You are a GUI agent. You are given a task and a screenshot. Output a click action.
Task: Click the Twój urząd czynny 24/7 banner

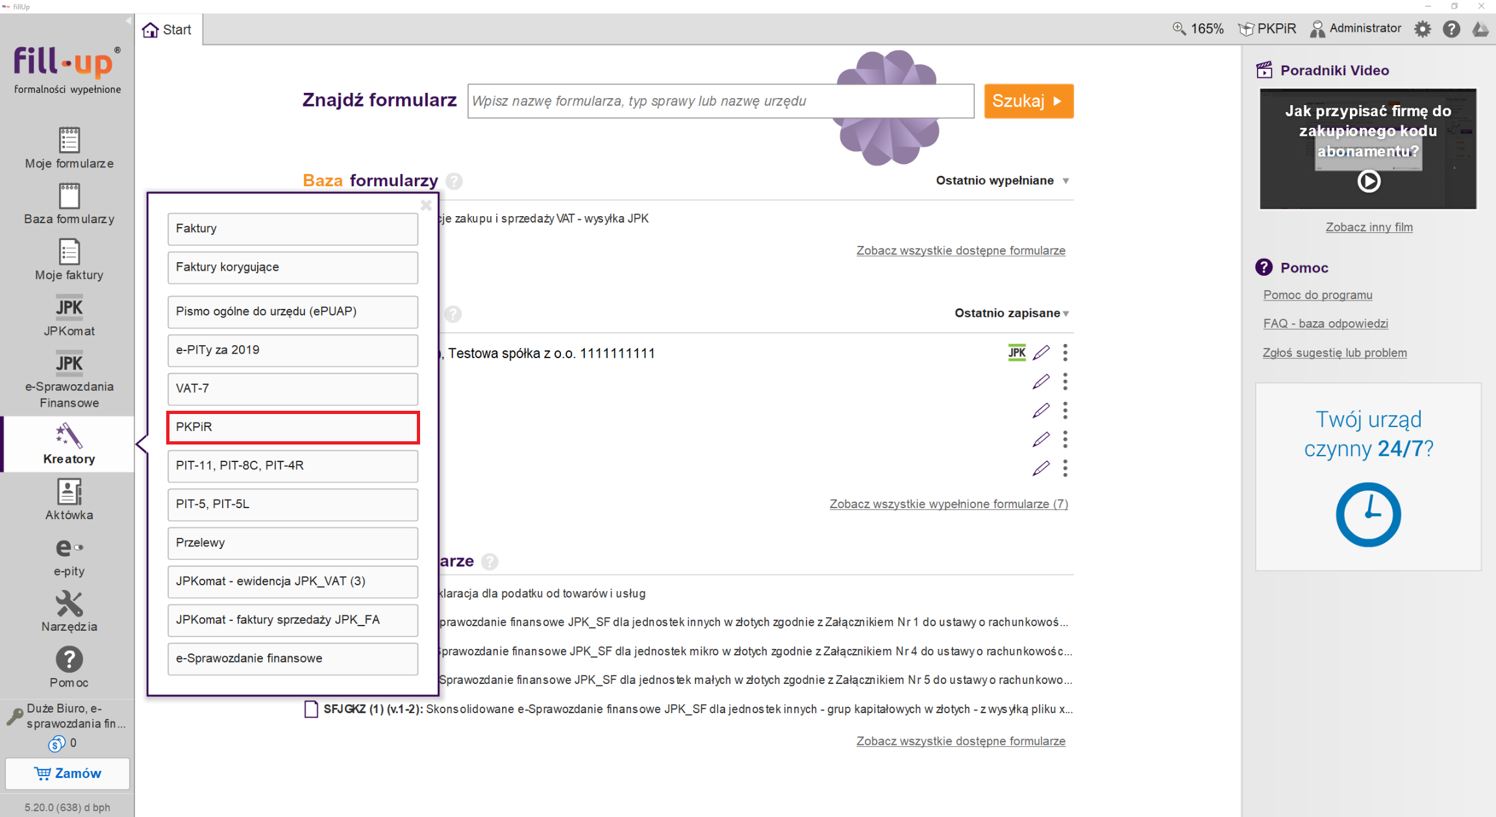1368,477
